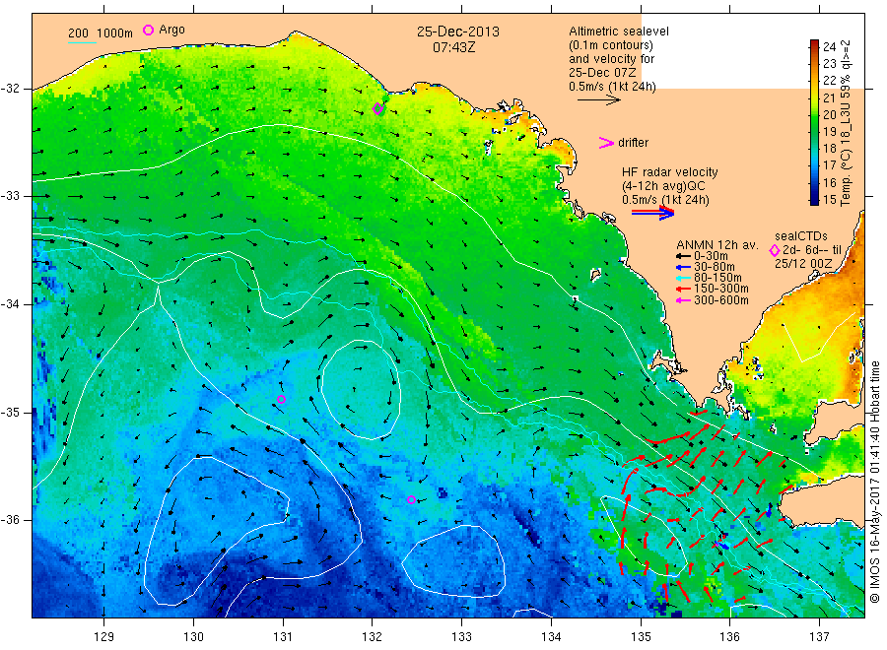Click the 'ANMN 12h av.' legend heading
887x650 pixels.
tap(717, 245)
